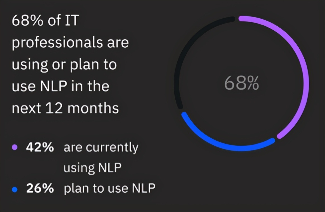This screenshot has width=325, height=212.
Task: Click the bold 42% figure in legend
Action: click(x=40, y=147)
